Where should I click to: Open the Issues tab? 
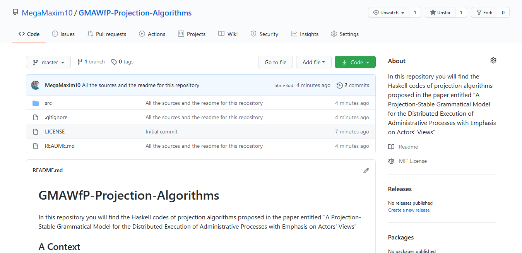[63, 34]
